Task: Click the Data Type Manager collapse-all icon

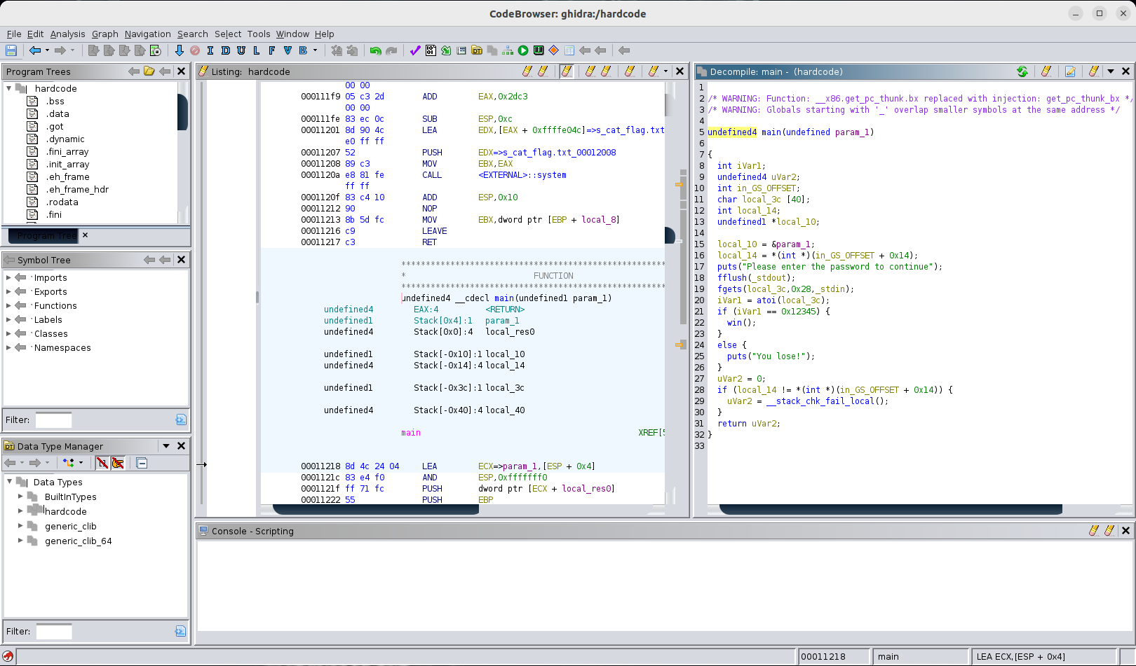Action: (142, 463)
